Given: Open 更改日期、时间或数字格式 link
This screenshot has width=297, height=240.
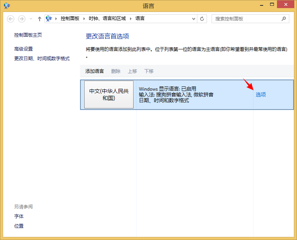Looking at the screenshot, I should pos(42,58).
